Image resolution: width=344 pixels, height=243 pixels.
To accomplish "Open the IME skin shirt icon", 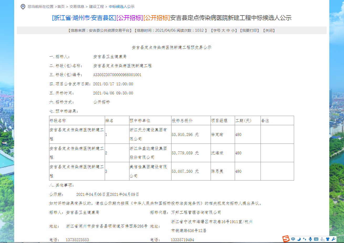I will pyautogui.click(x=328, y=239).
